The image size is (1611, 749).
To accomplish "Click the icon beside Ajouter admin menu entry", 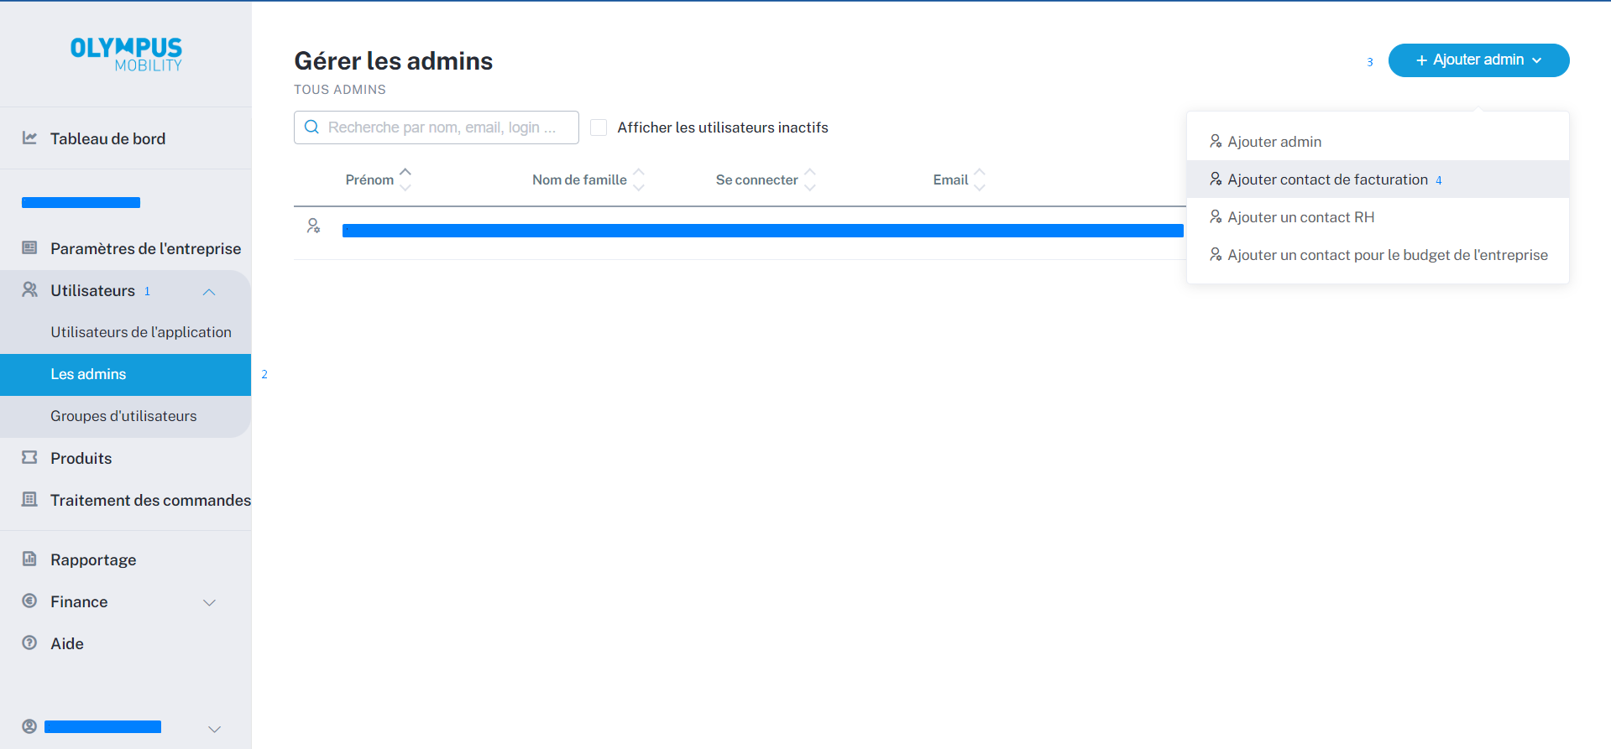I will [1216, 141].
